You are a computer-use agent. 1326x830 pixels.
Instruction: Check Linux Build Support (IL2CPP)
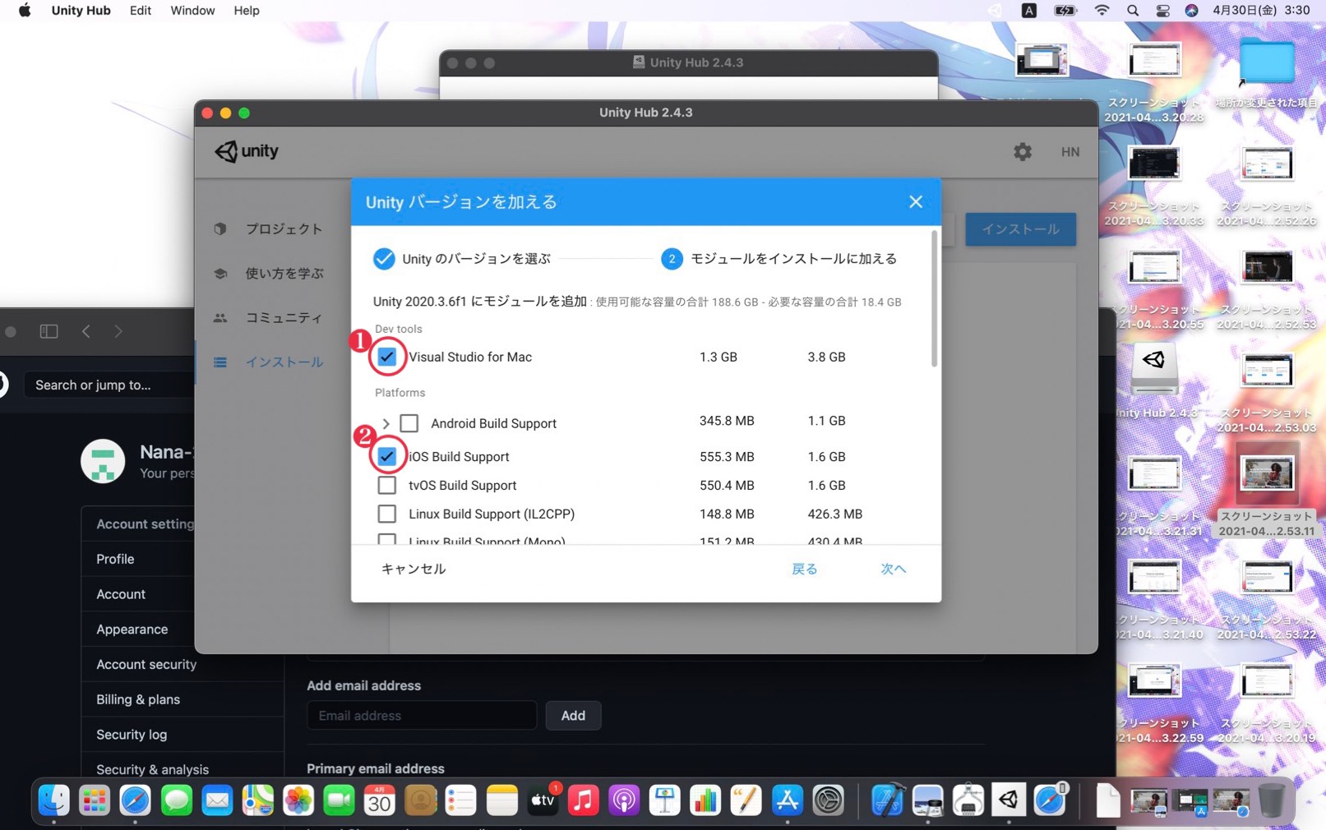[386, 514]
